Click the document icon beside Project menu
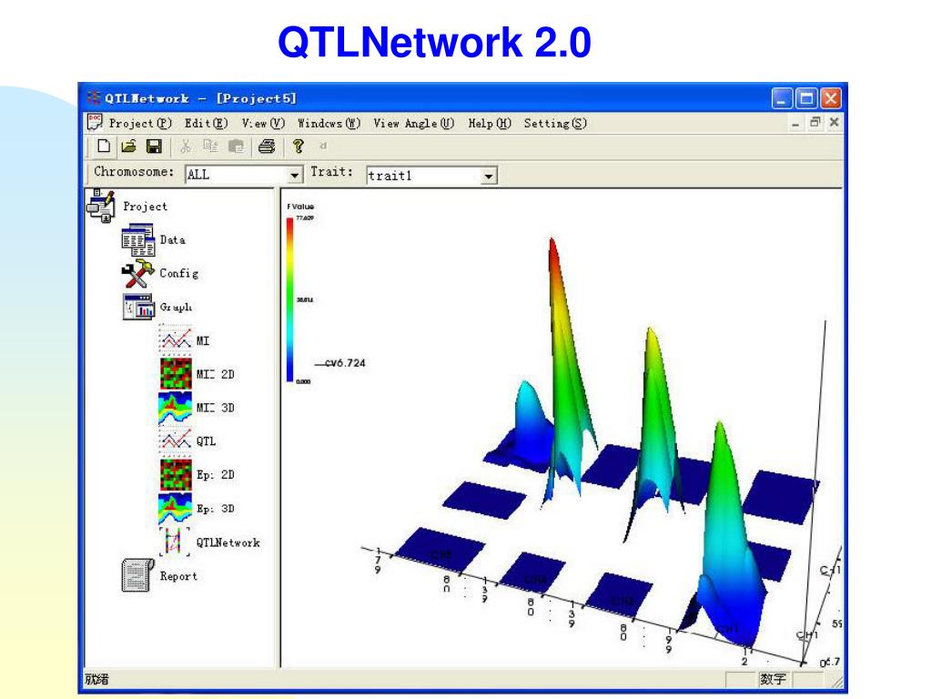Viewport: 932px width, 699px height. pyautogui.click(x=95, y=123)
